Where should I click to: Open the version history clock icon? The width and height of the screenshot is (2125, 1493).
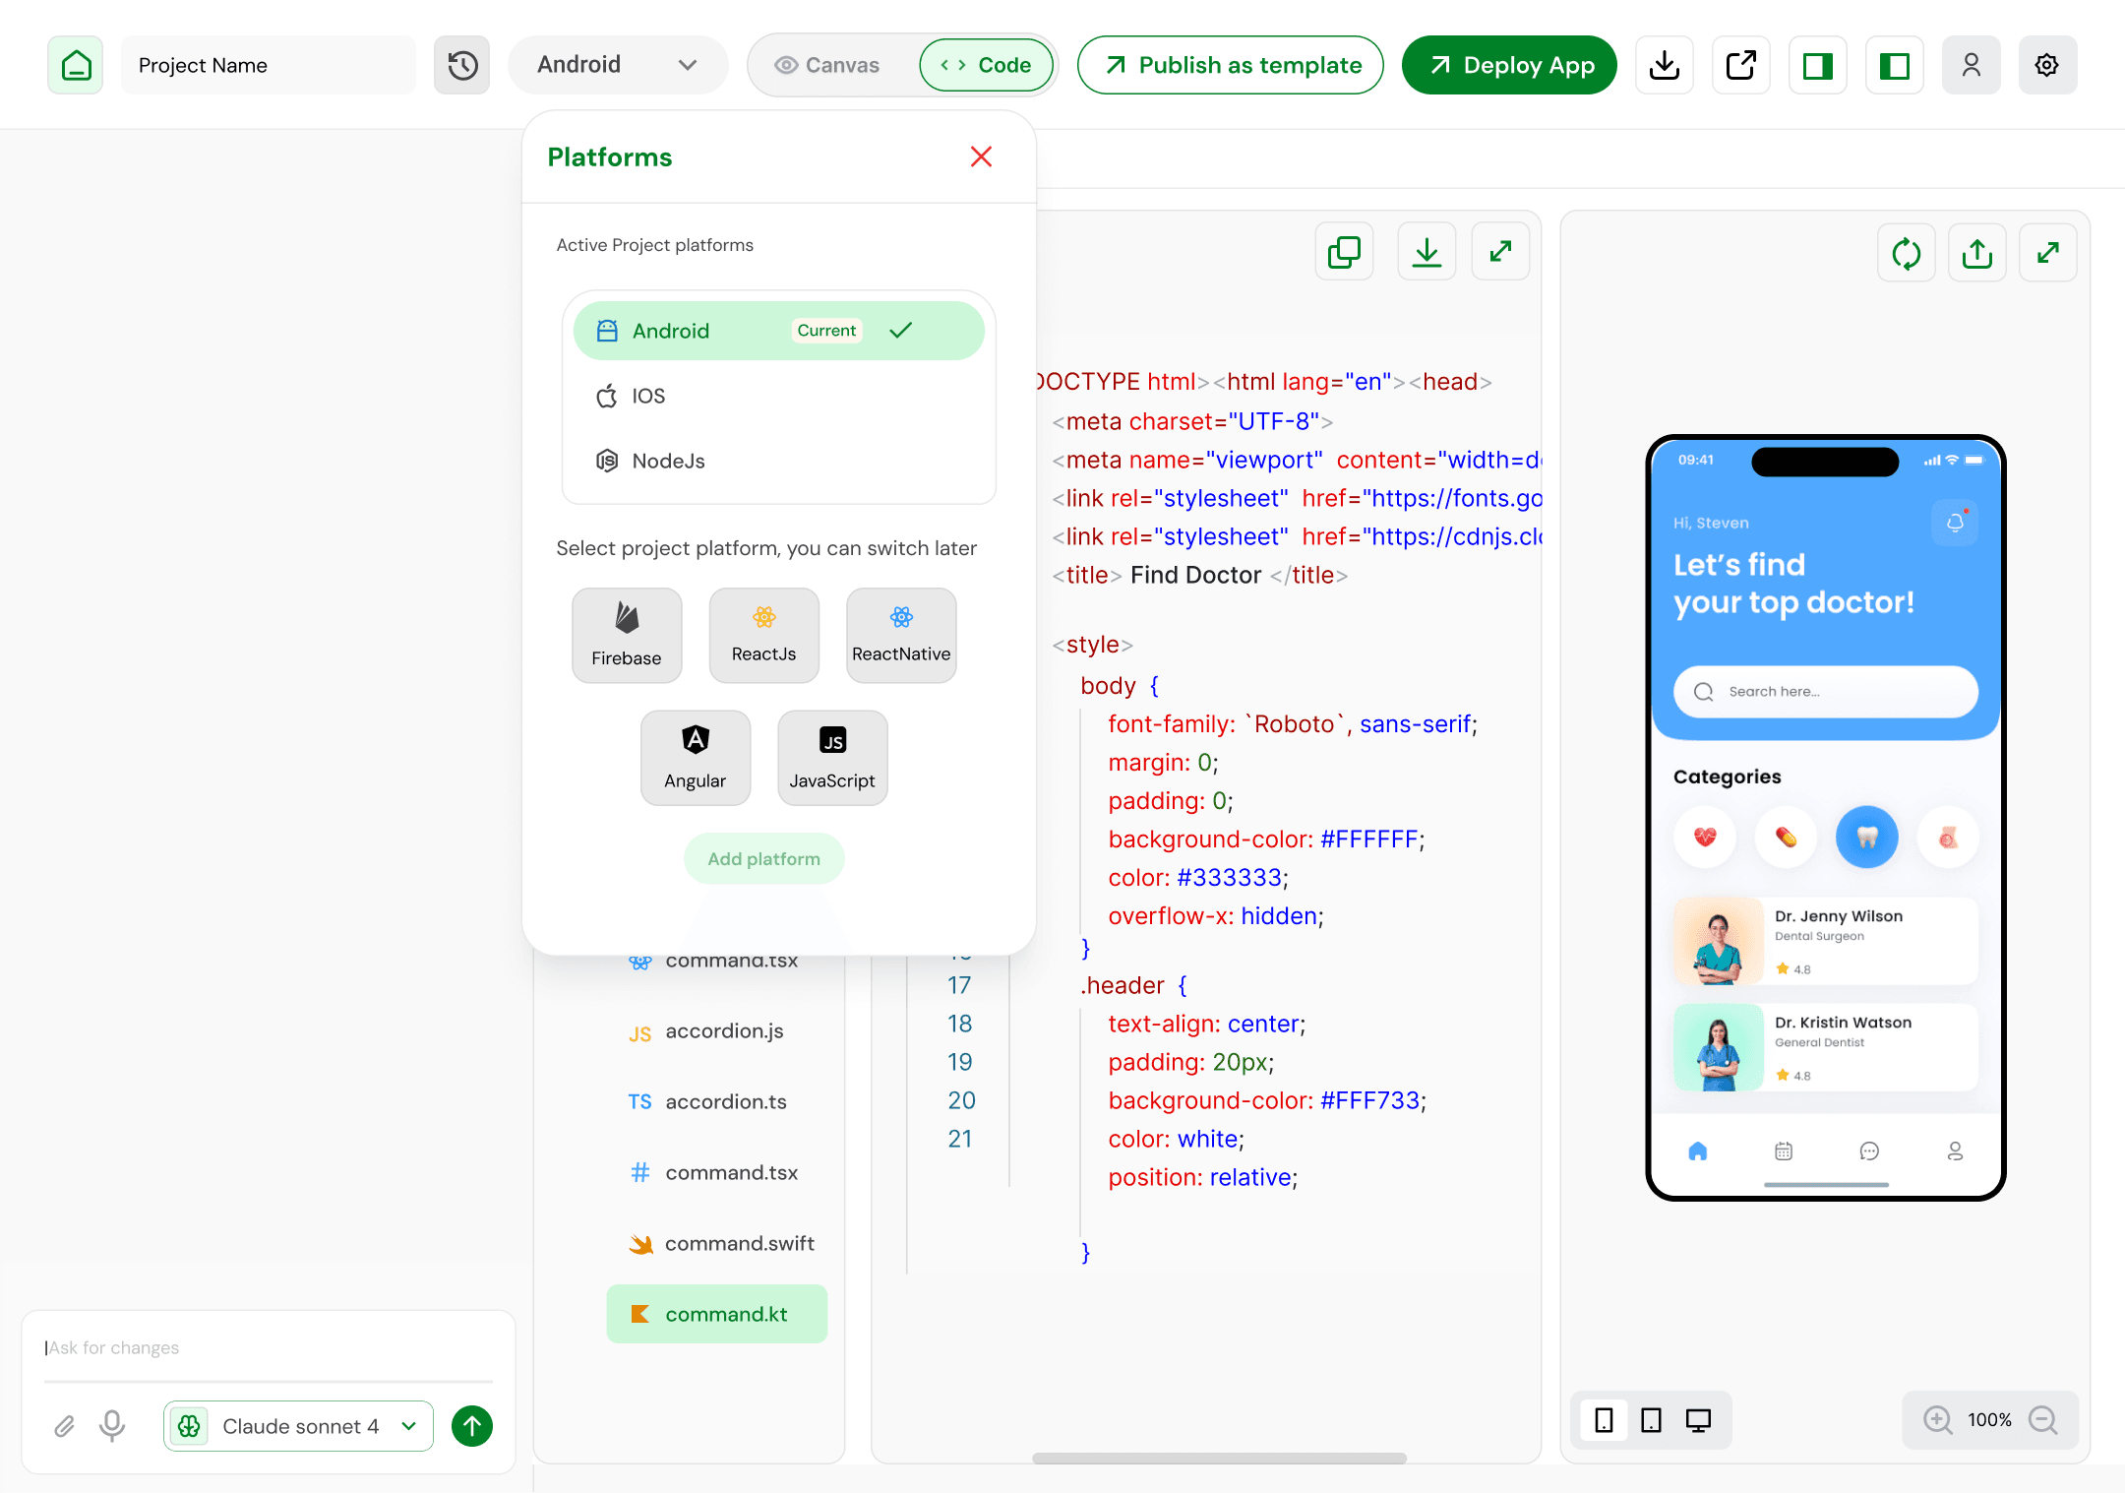(x=461, y=65)
